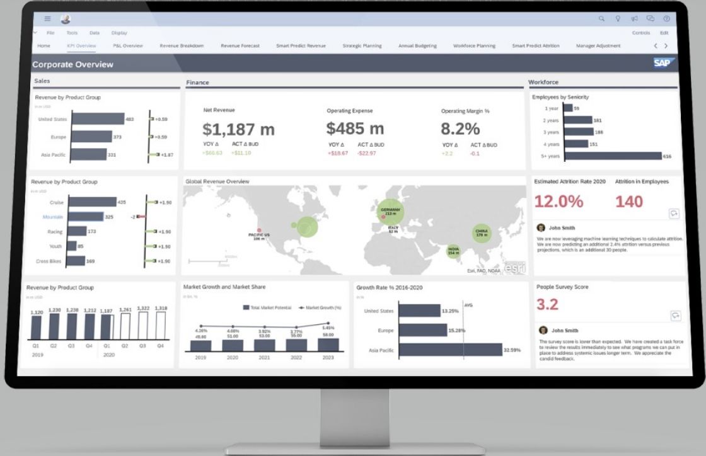Click the Edit button
706x456 pixels.
tap(664, 33)
